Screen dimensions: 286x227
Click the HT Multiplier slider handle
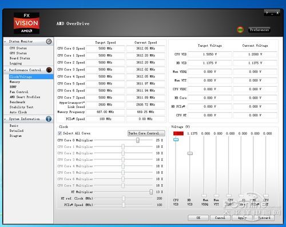(151, 192)
